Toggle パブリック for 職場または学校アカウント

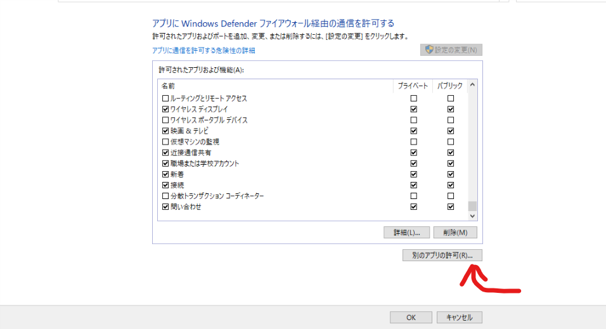(451, 164)
